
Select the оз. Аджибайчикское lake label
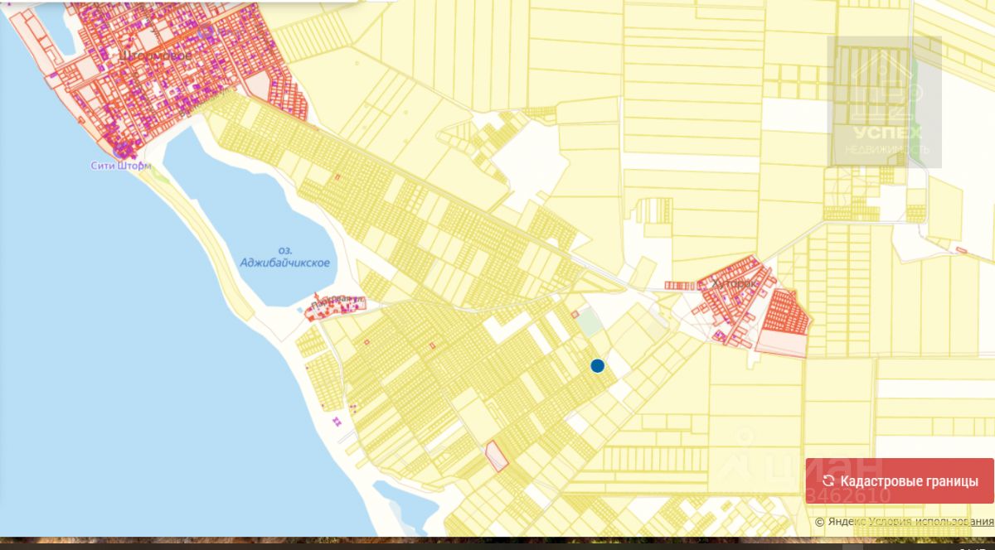[x=284, y=257]
